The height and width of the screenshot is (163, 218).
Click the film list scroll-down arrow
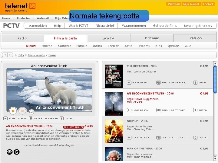215,159
